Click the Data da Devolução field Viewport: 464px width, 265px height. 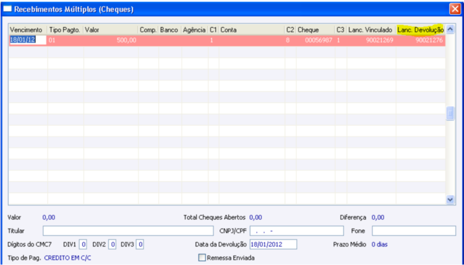(x=273, y=245)
